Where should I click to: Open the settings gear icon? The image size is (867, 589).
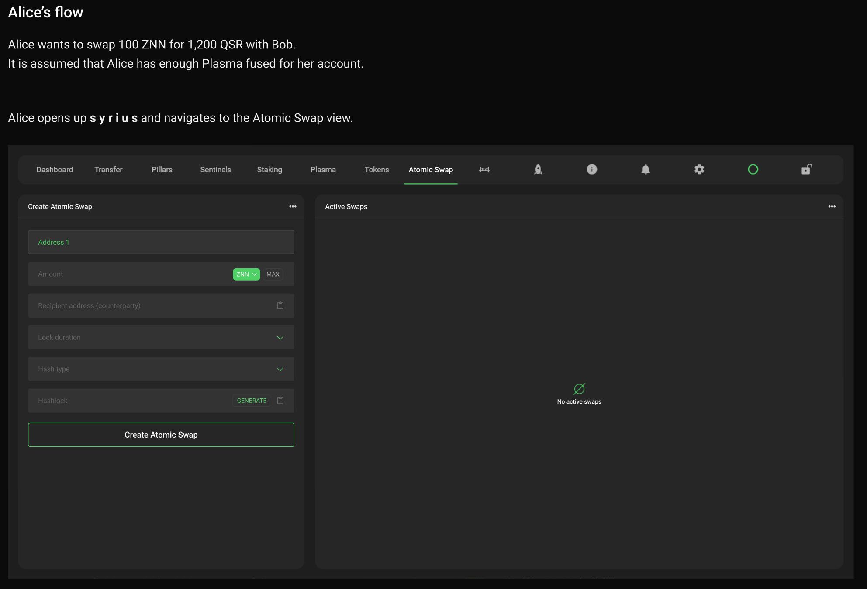pos(699,169)
